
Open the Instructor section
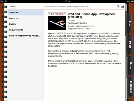26,18
